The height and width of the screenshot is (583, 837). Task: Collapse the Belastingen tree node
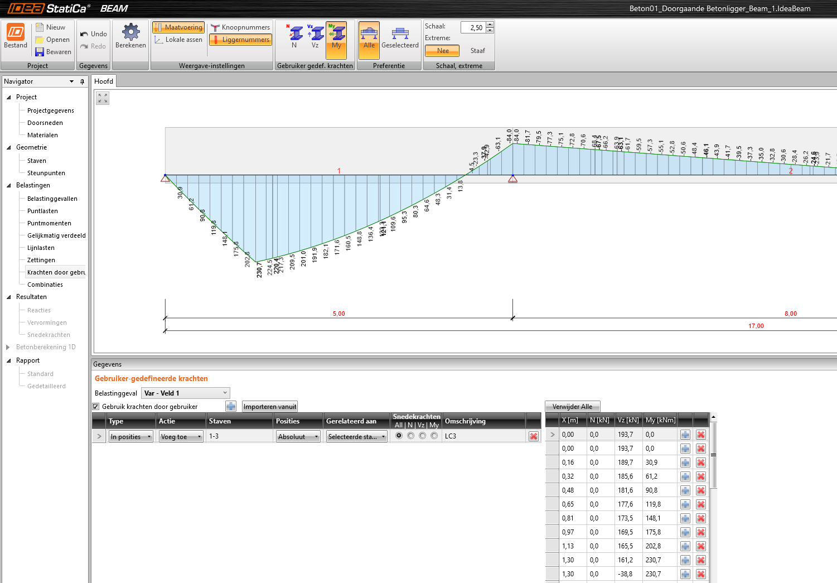(x=9, y=186)
